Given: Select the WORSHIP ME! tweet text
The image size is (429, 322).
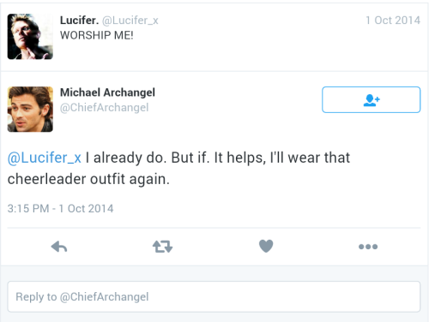Looking at the screenshot, I should coord(97,35).
